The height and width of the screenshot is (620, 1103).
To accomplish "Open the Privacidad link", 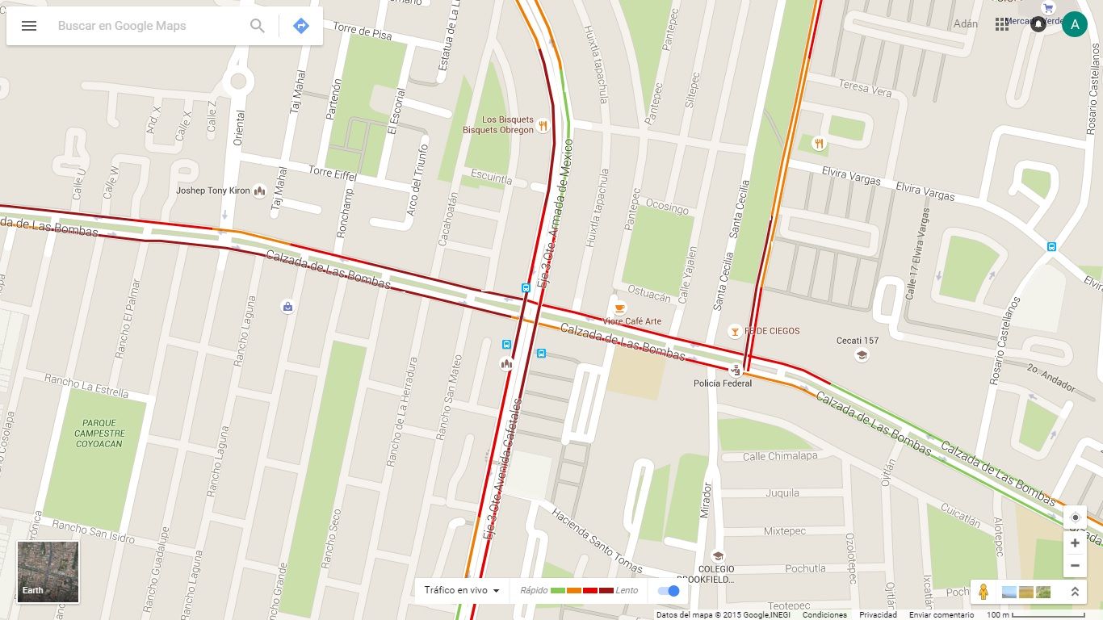I will (x=878, y=615).
